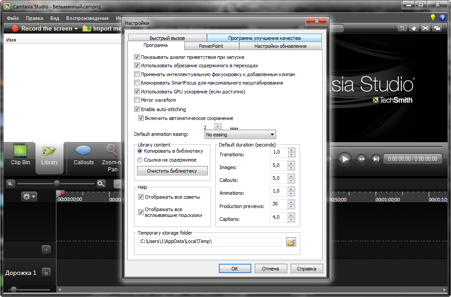Toggle the lock on Дорожка 1
The image size is (451, 297).
[46, 272]
